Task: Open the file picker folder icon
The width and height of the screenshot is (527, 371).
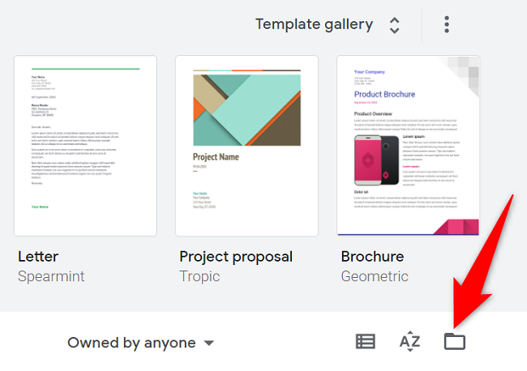Action: [x=455, y=342]
